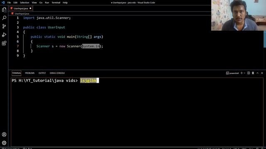Switch to the DEBUG CONSOLE tab
This screenshot has height=149, width=266.
point(57,73)
